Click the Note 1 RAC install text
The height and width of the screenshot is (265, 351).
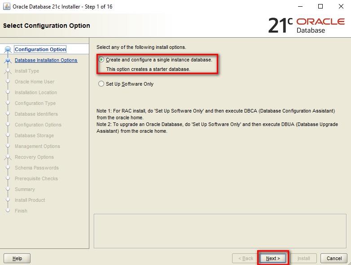[x=215, y=114]
